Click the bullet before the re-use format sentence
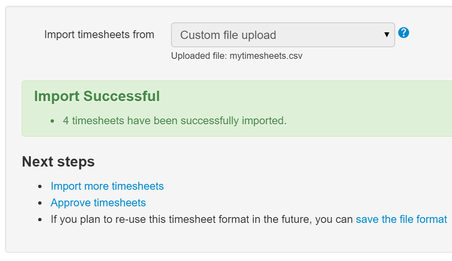 coord(40,220)
